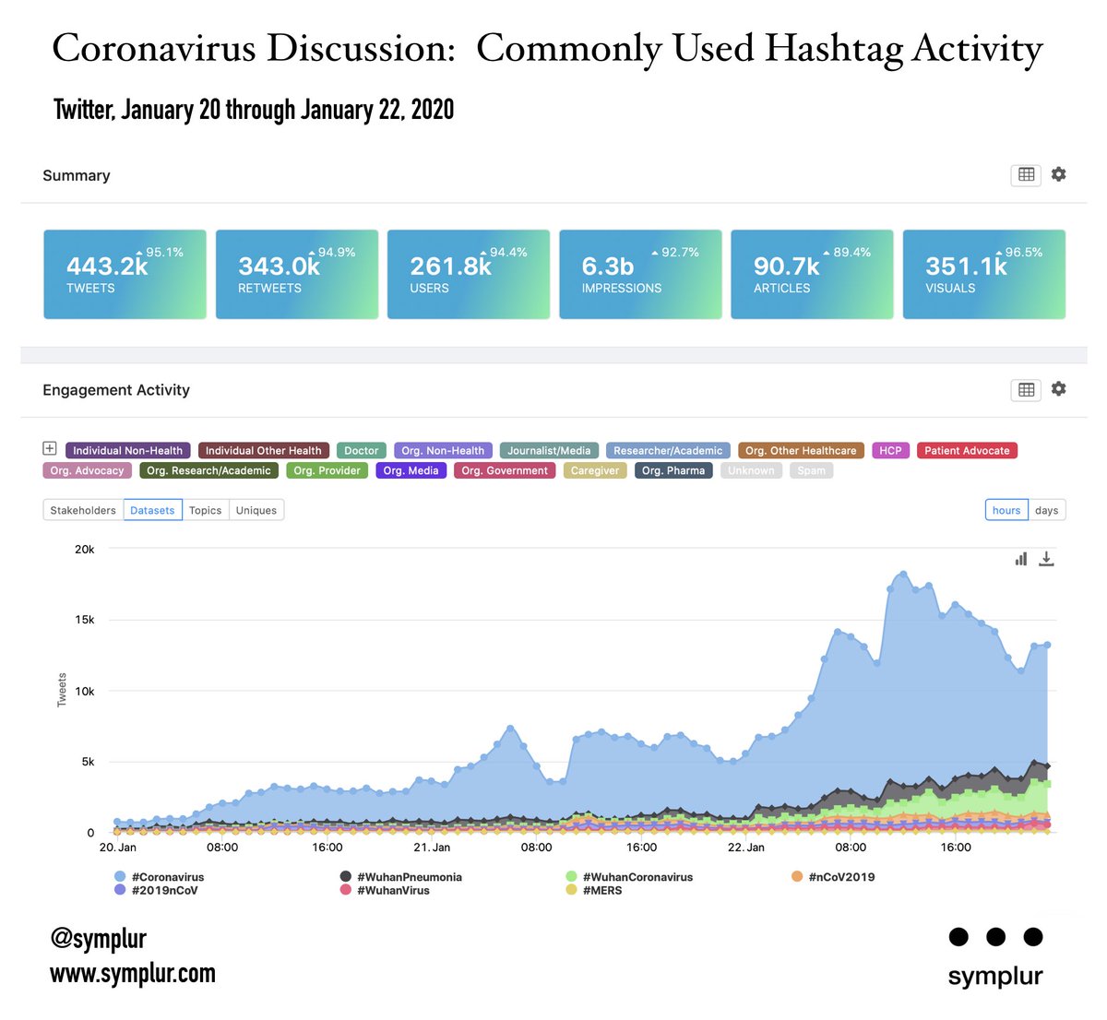
Task: Open the 6.3b Impressions card
Action: [x=640, y=275]
